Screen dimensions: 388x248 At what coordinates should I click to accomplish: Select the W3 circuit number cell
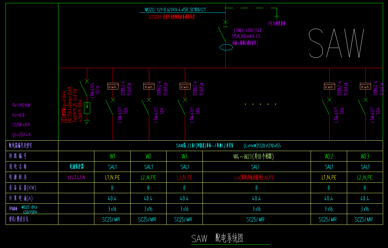tap(184, 156)
